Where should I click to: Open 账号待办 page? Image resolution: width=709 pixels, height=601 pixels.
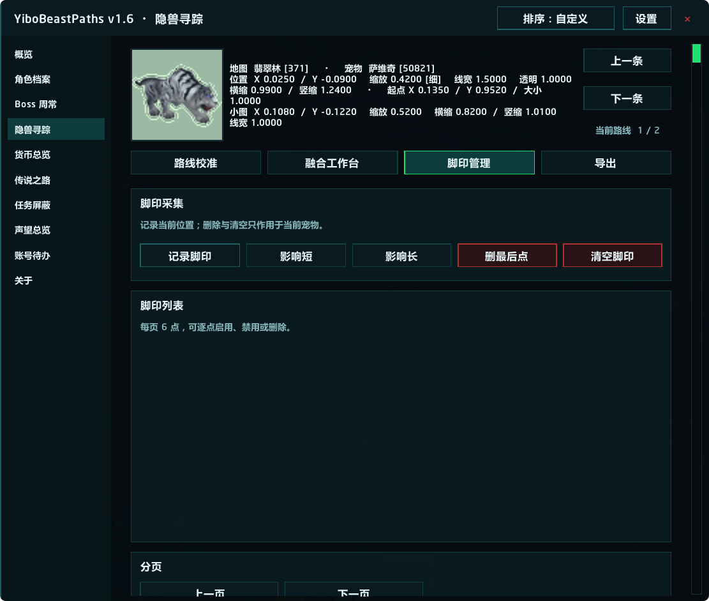pyautogui.click(x=56, y=255)
